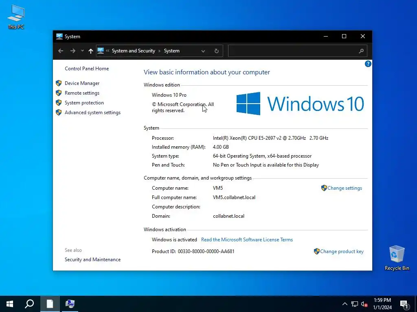Click the RAM value '4.00 GB'
This screenshot has height=312, width=417.
point(221,147)
